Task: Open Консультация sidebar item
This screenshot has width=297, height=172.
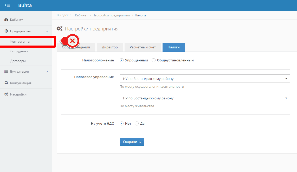Action: [x=26, y=83]
